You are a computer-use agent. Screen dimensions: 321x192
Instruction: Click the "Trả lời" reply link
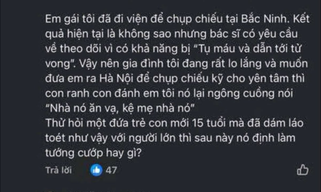(x=58, y=170)
